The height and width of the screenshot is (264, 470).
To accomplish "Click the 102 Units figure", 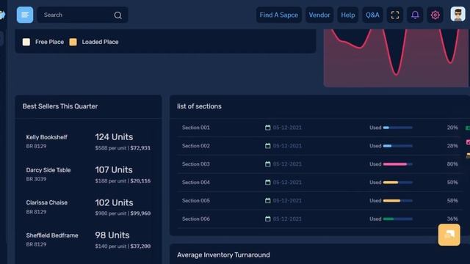I will (x=114, y=203).
